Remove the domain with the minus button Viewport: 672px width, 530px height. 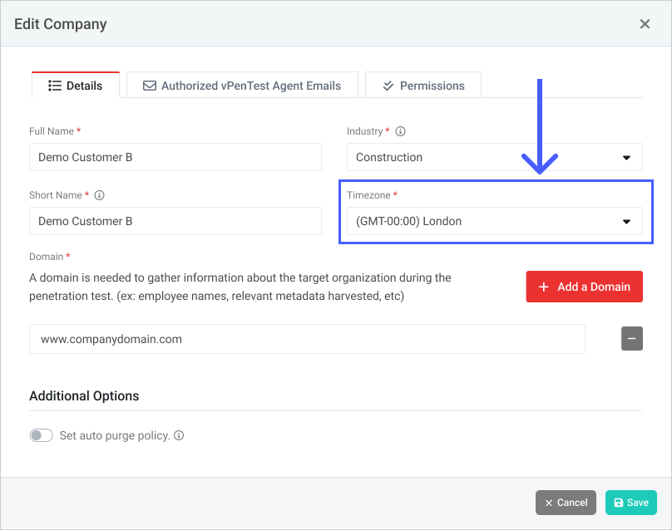point(631,338)
